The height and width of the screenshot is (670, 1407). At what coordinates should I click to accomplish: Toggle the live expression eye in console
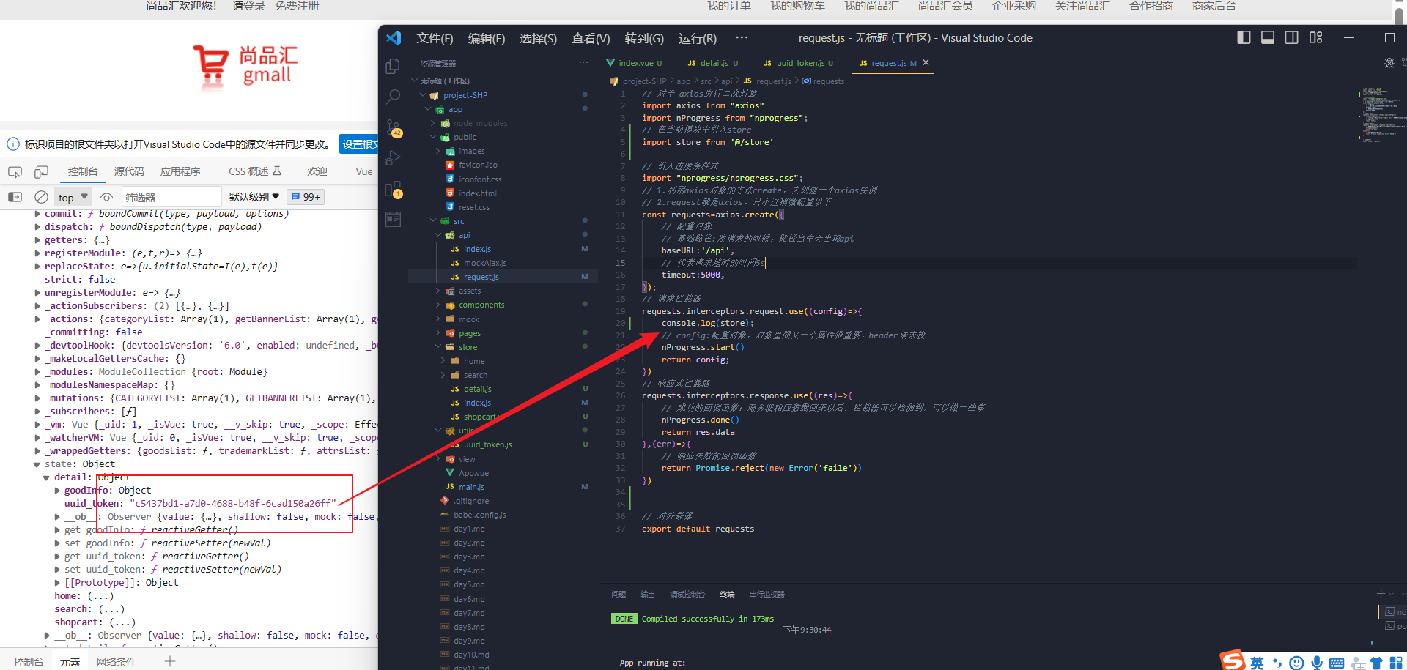(106, 196)
